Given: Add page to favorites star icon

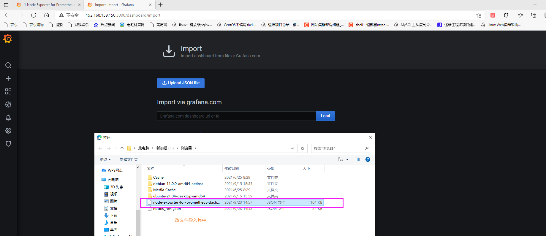Looking at the screenshot, I should [479, 15].
